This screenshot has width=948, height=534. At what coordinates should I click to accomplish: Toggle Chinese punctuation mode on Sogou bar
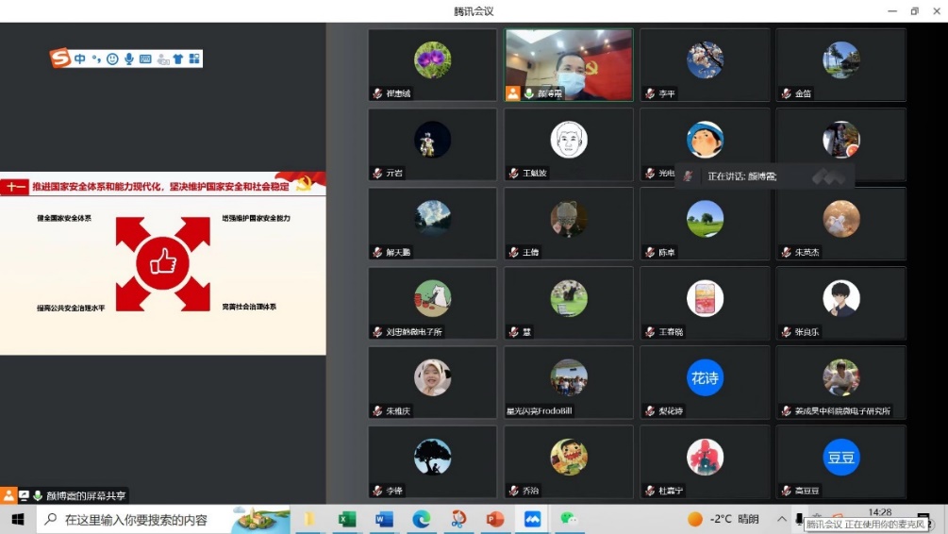pyautogui.click(x=96, y=58)
